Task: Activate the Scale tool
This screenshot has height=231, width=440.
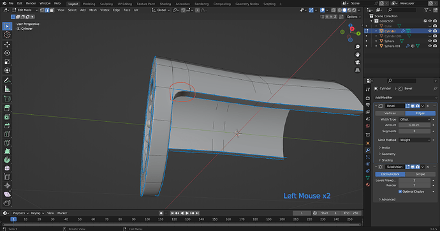Action: click(x=7, y=62)
